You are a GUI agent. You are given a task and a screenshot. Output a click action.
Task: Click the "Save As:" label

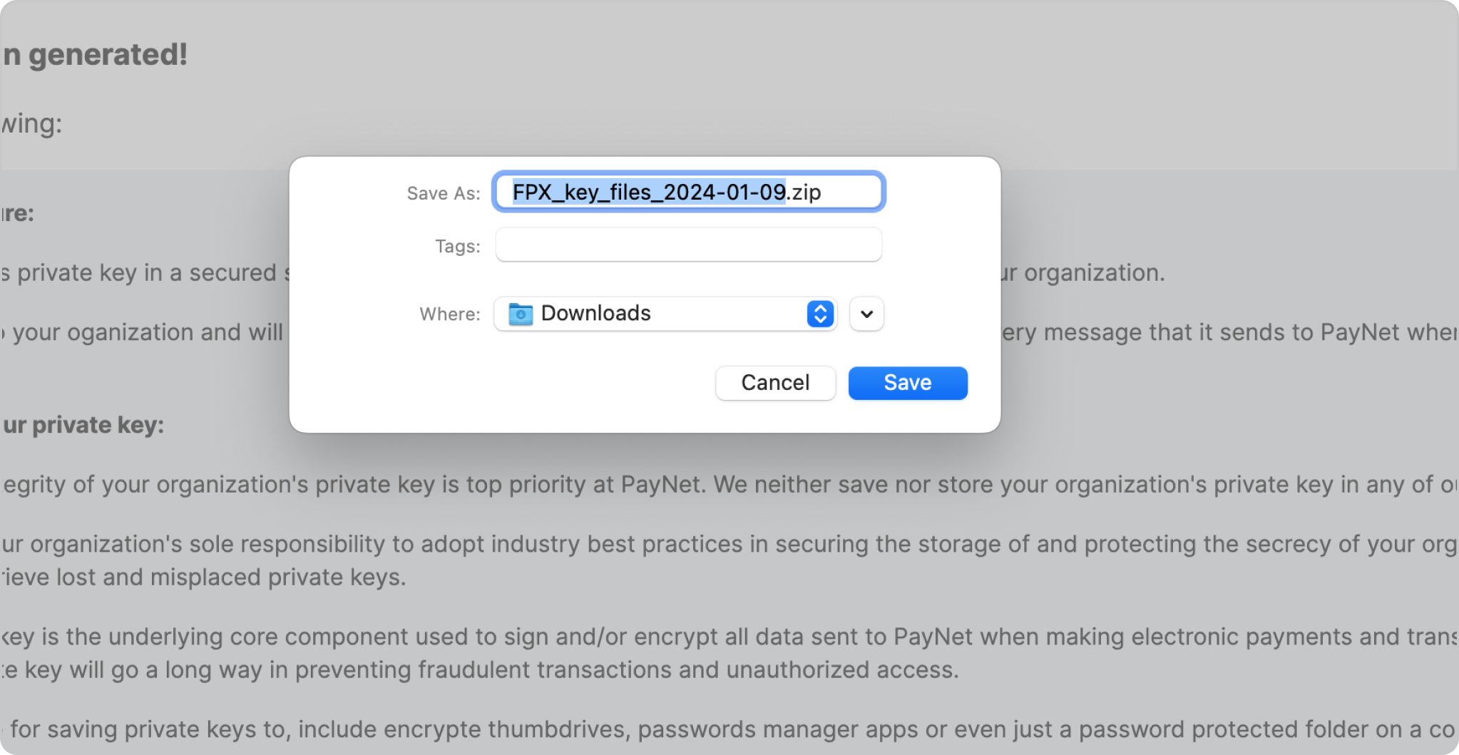pyautogui.click(x=444, y=193)
